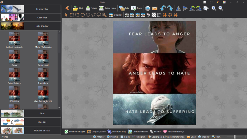Open the Tela tool
The height and width of the screenshot is (139, 247).
[124, 8]
